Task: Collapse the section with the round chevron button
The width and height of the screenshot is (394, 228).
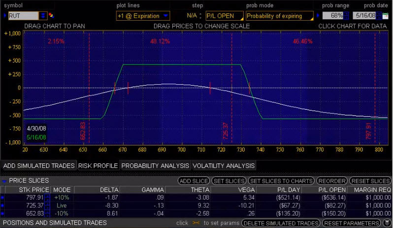Action: point(387,223)
